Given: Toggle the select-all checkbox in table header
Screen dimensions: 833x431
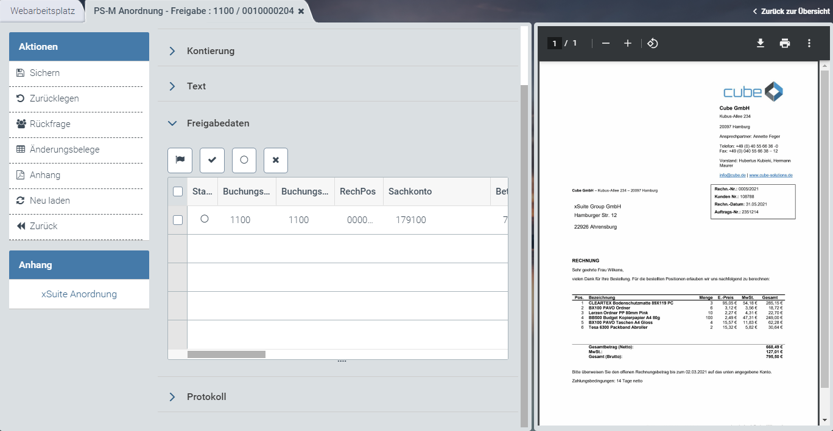Looking at the screenshot, I should coord(178,191).
